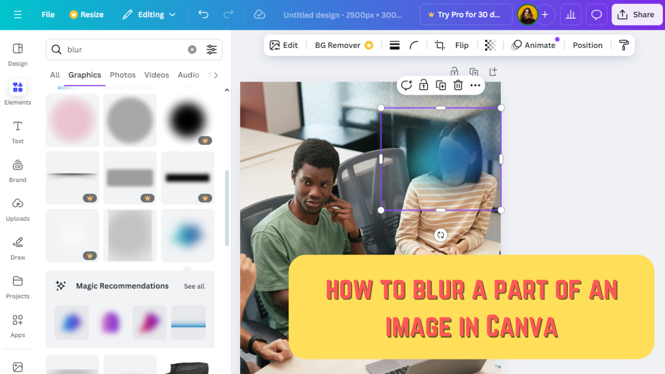Open the three-dot options menu on the element
Screen dimensions: 665x374
[x=475, y=85]
